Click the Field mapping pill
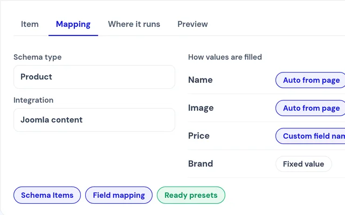The height and width of the screenshot is (215, 345). click(x=119, y=195)
